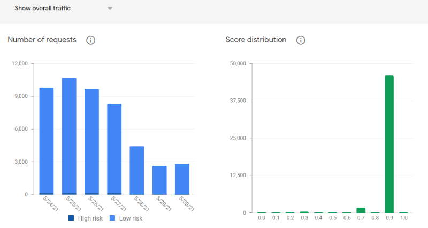The image size is (428, 228).
Task: Select the 5/30/21 requests bar
Action: (x=182, y=179)
